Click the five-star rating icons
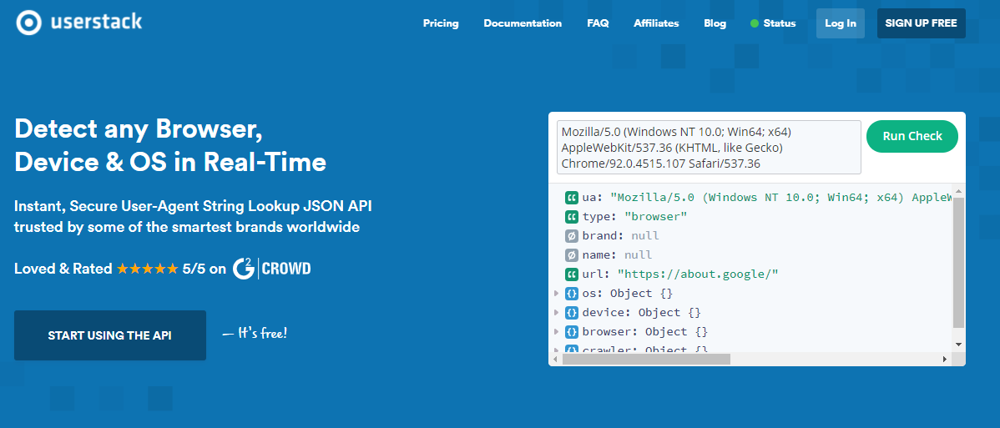1000x428 pixels. tap(147, 269)
